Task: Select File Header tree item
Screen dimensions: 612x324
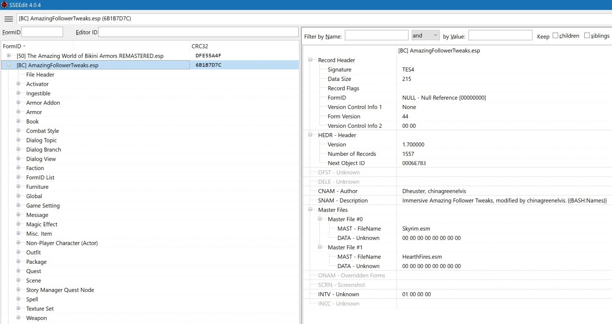Action: [40, 74]
